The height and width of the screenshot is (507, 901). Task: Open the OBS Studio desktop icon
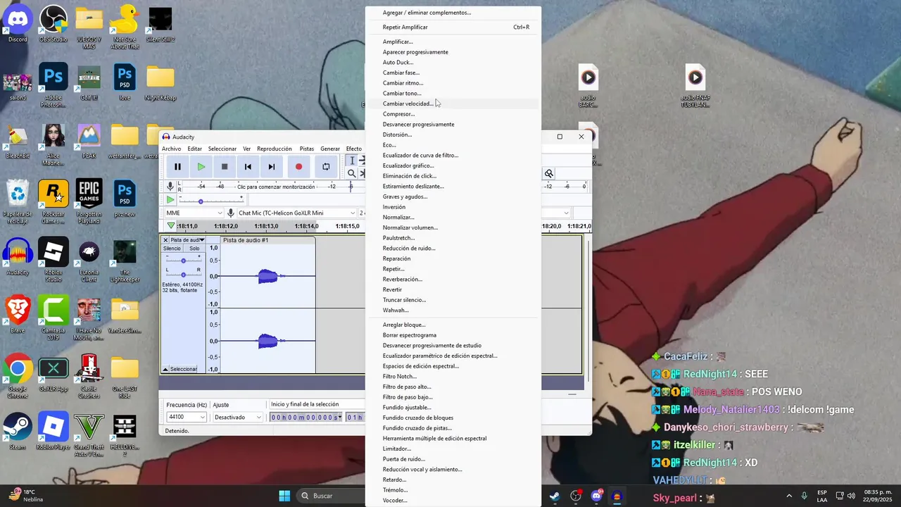(53, 24)
